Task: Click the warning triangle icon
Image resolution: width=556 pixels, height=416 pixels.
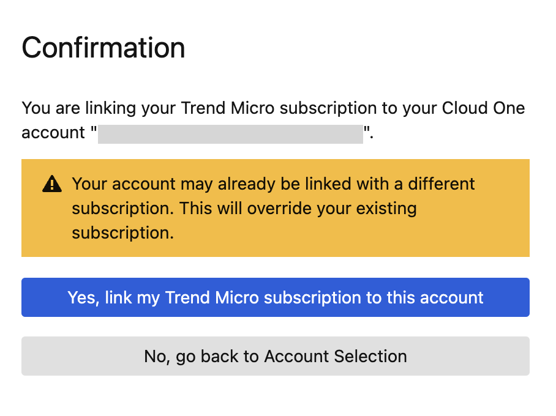Action: [x=52, y=184]
